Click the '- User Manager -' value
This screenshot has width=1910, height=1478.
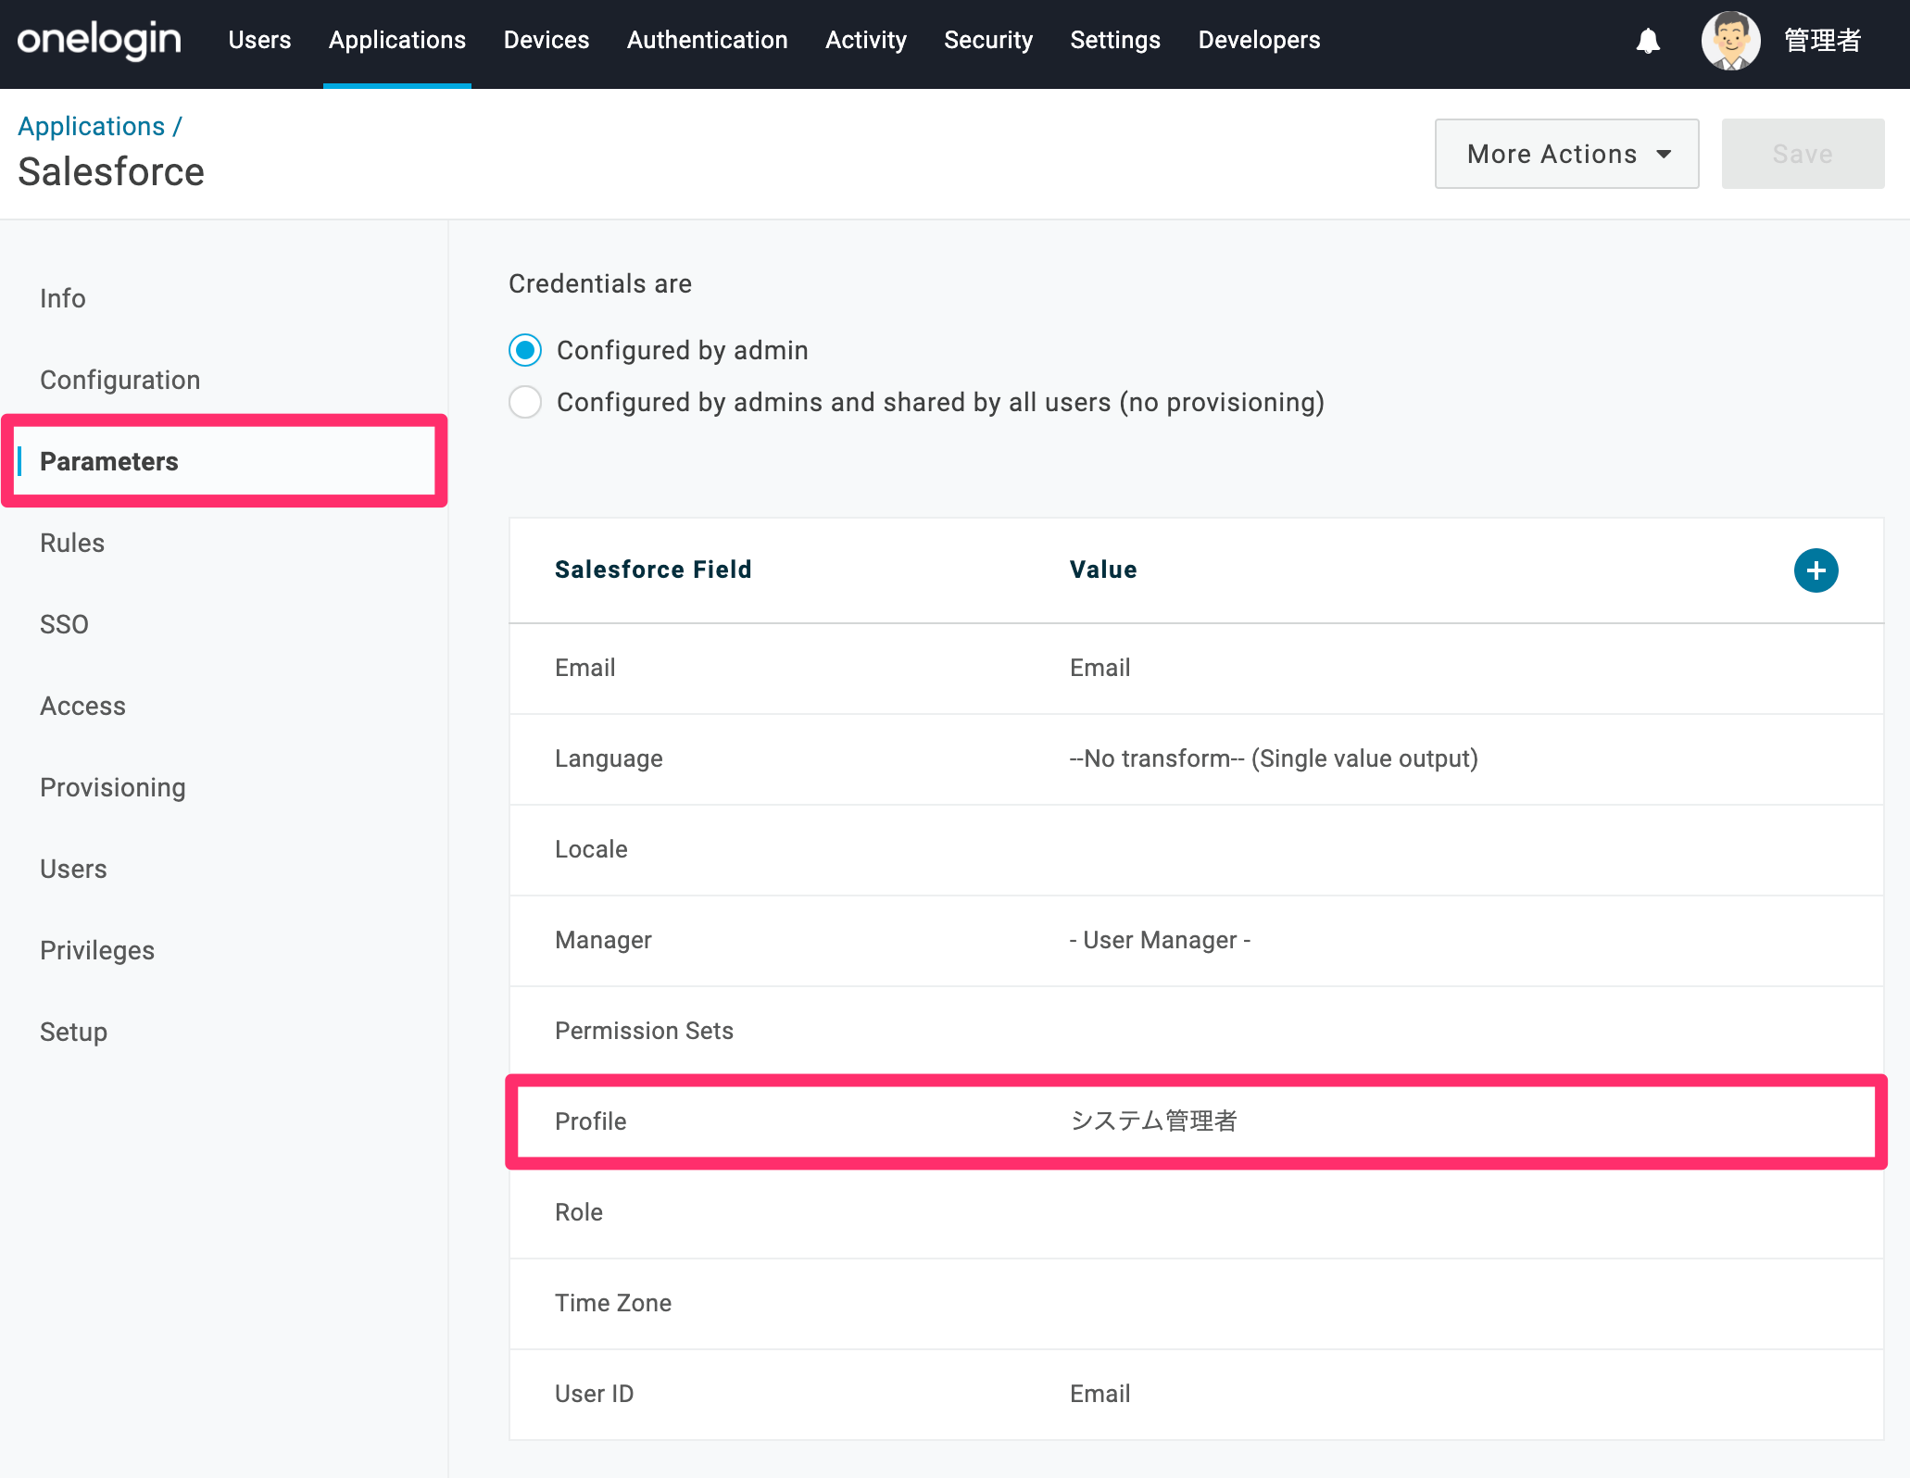coord(1160,941)
